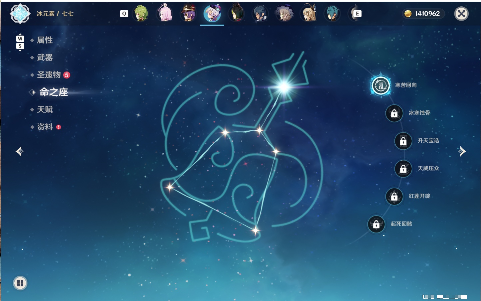This screenshot has width=481, height=301.
Task: Select the locked 天威压众 constellation node
Action: 403,169
